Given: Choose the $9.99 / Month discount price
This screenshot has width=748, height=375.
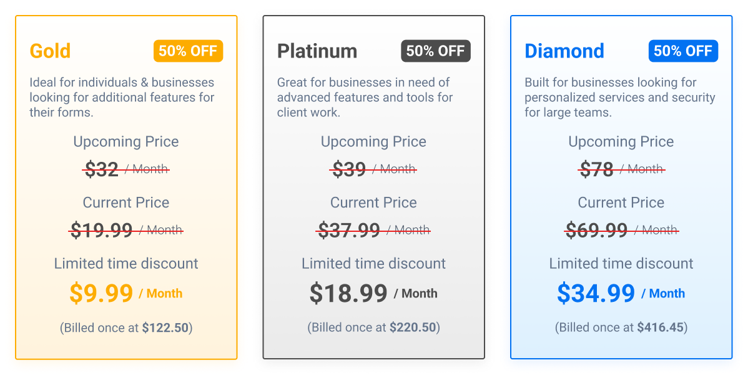Looking at the screenshot, I should (126, 293).
